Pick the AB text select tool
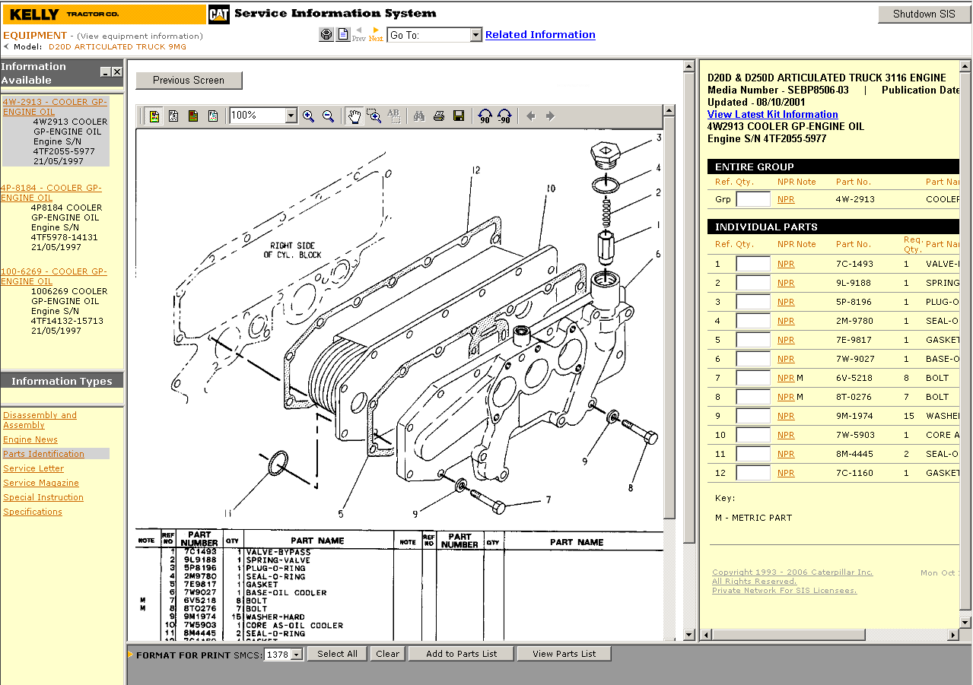The width and height of the screenshot is (973, 685). pyautogui.click(x=393, y=116)
